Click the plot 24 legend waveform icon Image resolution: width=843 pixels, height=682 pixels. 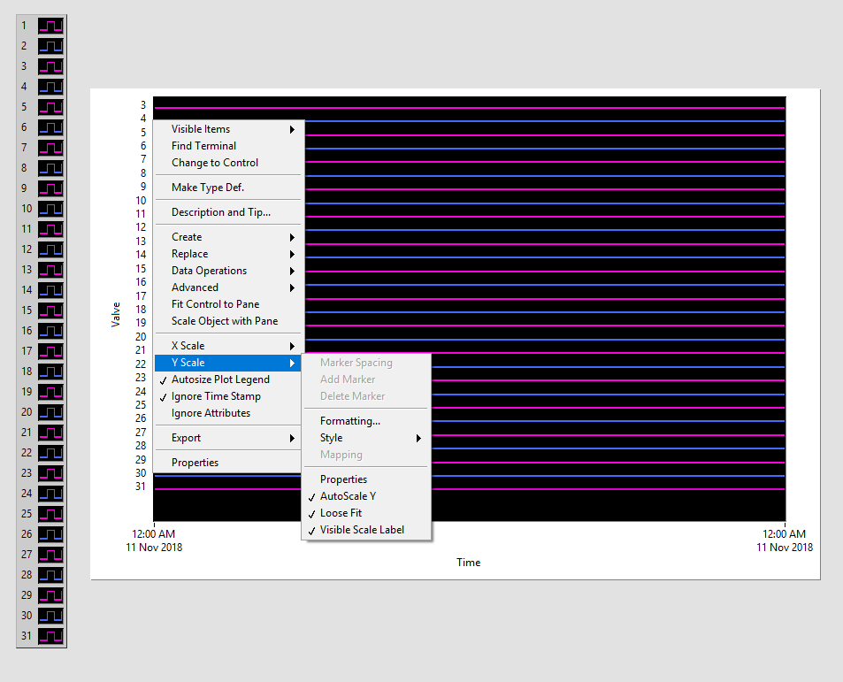(50, 494)
